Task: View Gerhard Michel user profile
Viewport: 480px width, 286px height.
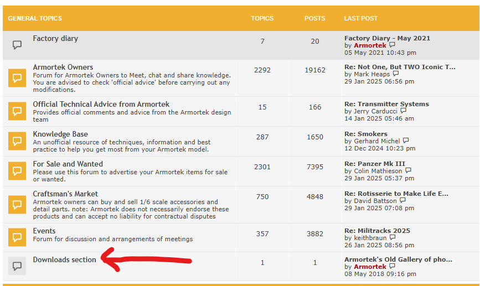Action: point(377,141)
